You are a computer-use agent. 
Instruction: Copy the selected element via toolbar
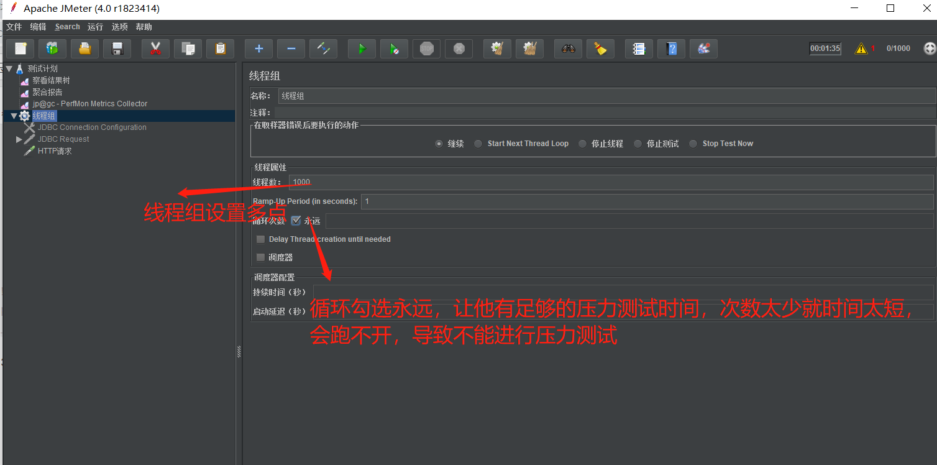coord(188,48)
